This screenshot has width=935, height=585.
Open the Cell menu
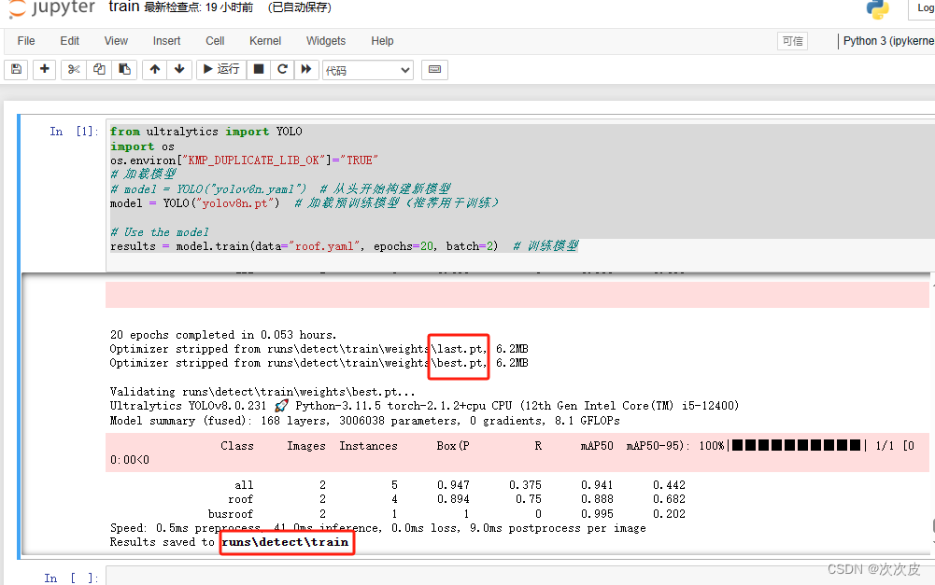coord(215,41)
